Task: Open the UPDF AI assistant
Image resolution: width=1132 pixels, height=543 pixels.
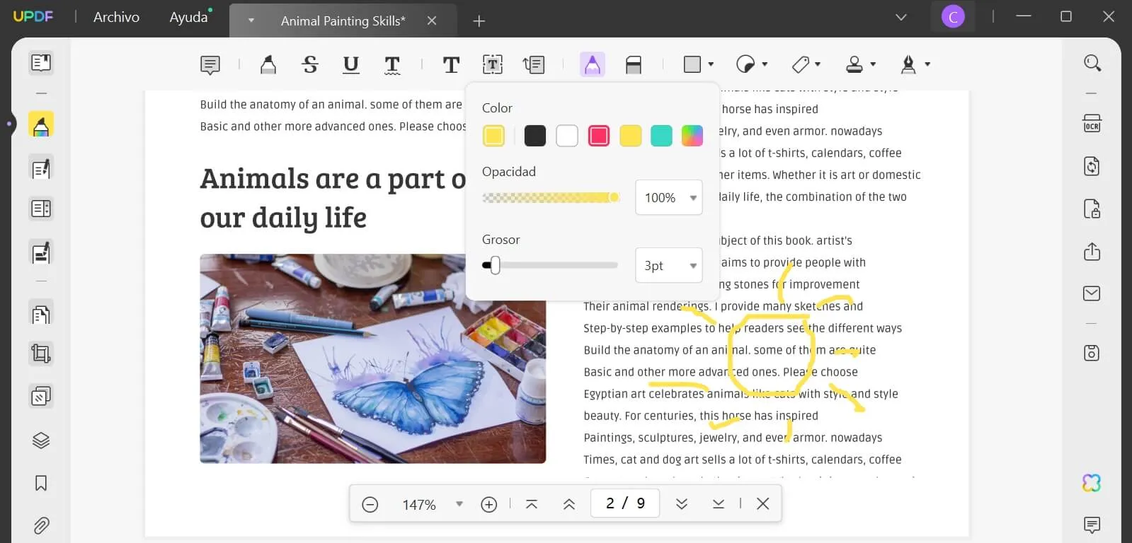Action: [x=1092, y=483]
